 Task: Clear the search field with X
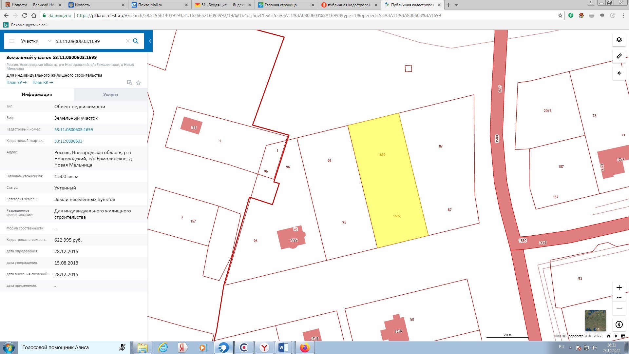[x=128, y=41]
